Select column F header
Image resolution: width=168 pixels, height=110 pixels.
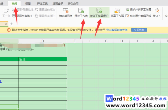[90, 41]
